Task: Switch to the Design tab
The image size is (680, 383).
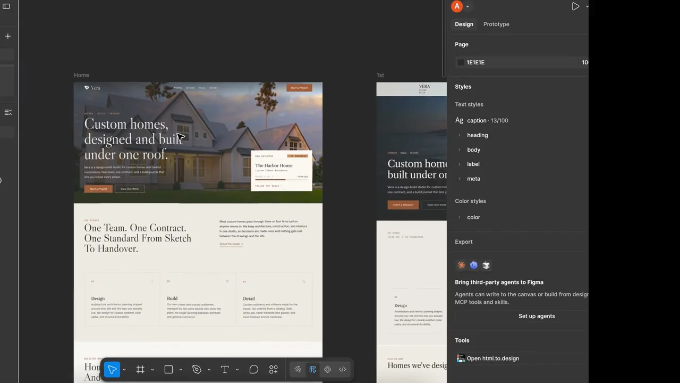Action: (x=464, y=24)
